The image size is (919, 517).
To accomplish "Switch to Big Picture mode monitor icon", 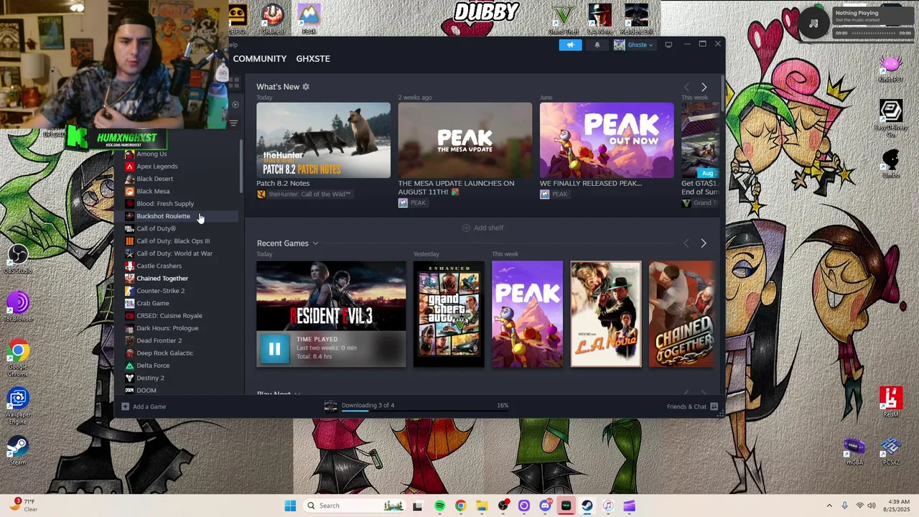I will coord(668,45).
